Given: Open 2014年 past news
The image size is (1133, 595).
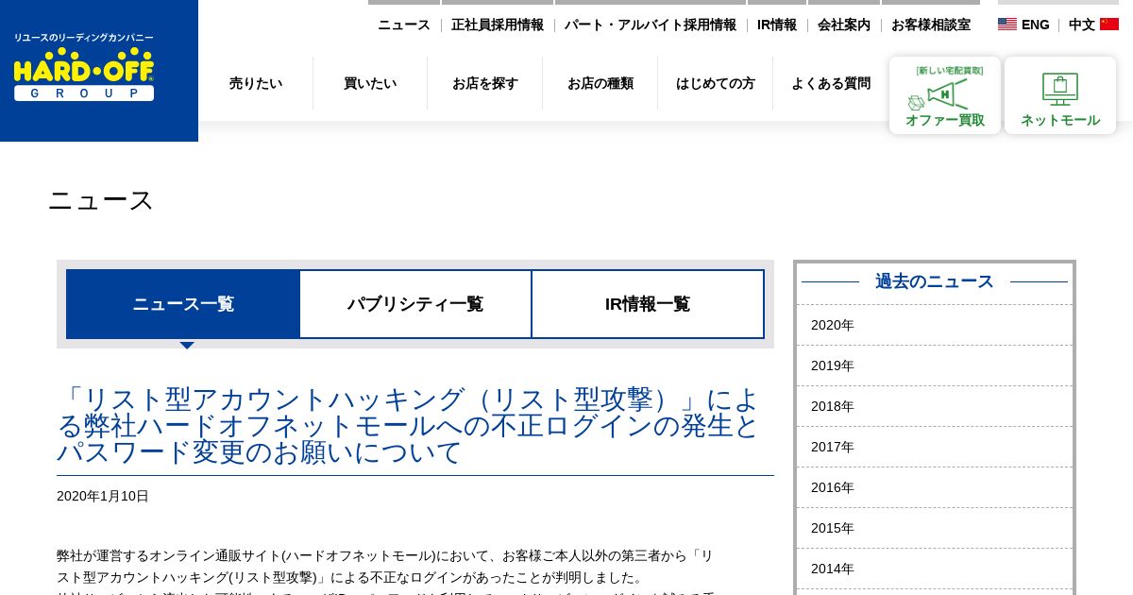Looking at the screenshot, I should pos(935,569).
